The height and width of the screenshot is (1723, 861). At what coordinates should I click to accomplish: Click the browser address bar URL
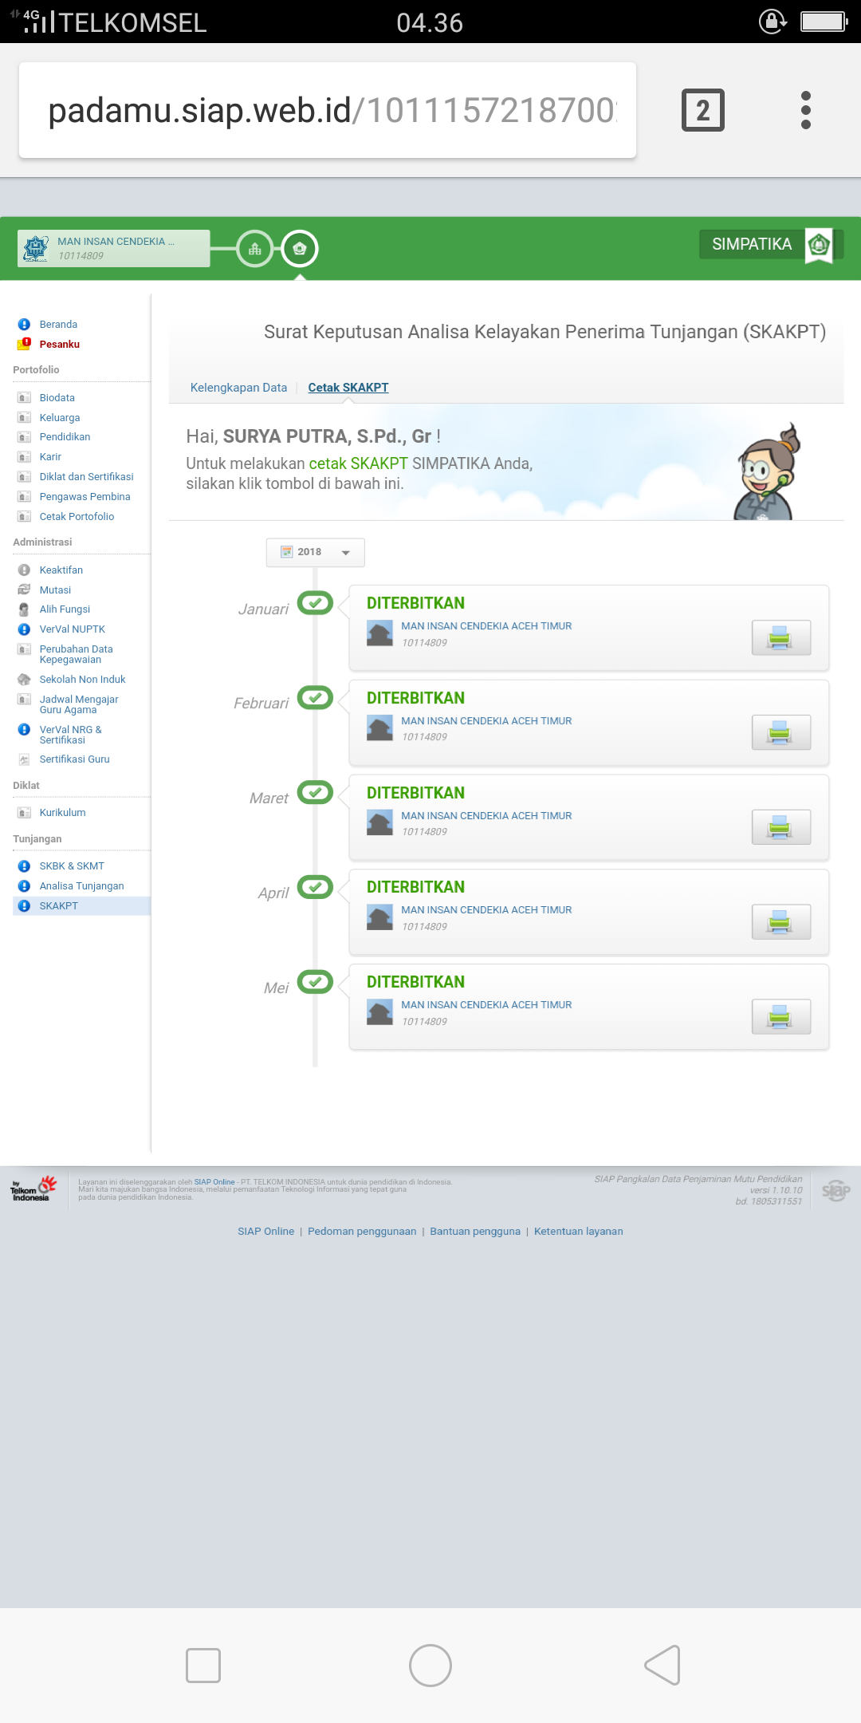pyautogui.click(x=328, y=110)
